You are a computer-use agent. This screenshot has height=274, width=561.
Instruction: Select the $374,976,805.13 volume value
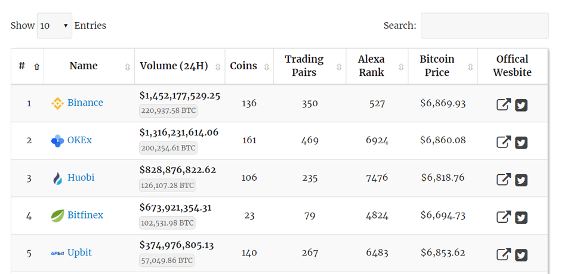pyautogui.click(x=177, y=245)
